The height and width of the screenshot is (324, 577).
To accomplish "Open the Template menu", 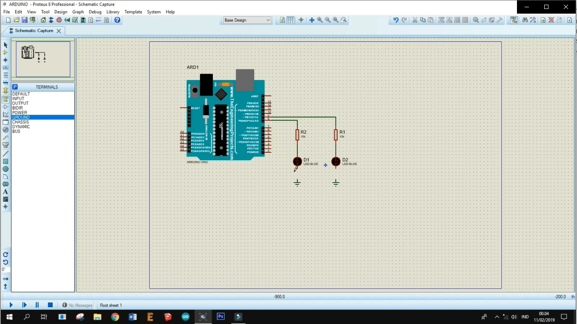I will pyautogui.click(x=133, y=12).
